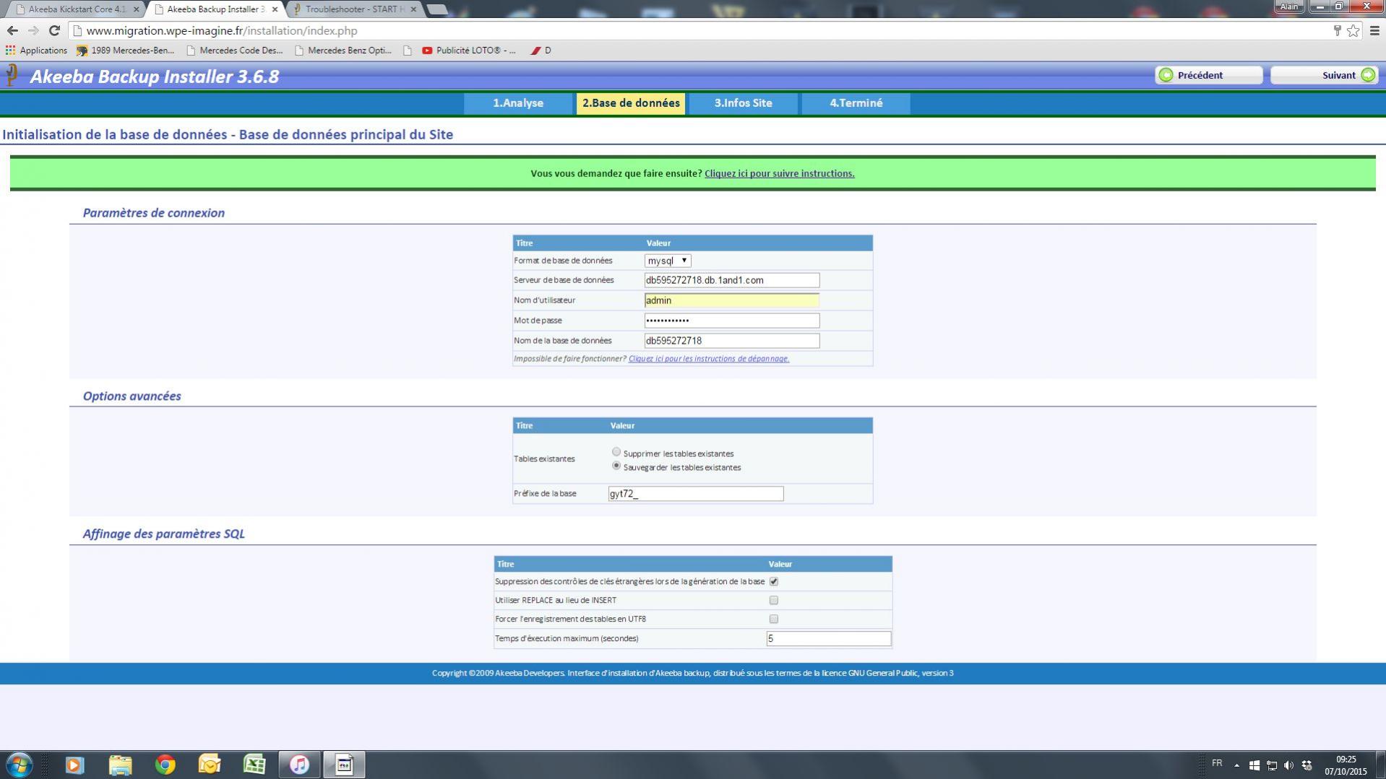Screen dimensions: 1386x779
Task: Bookmark this page with the star icon
Action: click(x=1353, y=30)
